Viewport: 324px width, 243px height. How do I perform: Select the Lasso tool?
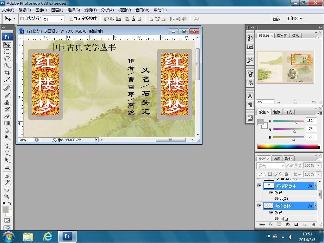(7, 59)
